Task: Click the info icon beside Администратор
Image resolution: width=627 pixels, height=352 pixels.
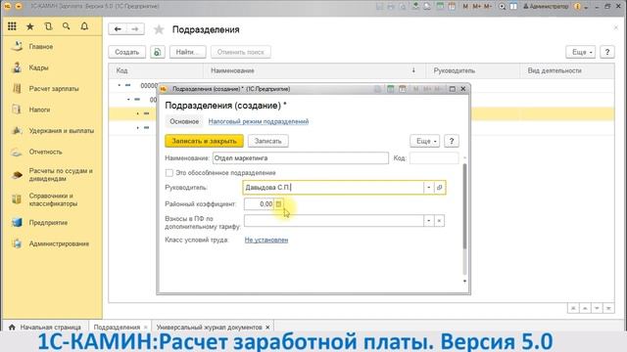Action: click(x=577, y=7)
